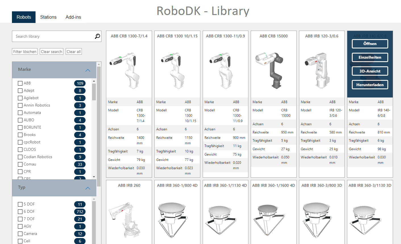
Task: Check the cpcRobot filter
Action: click(x=20, y=142)
